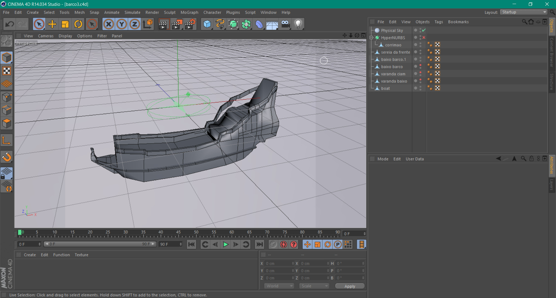Toggle Z axis lock
The width and height of the screenshot is (556, 298).
click(135, 24)
